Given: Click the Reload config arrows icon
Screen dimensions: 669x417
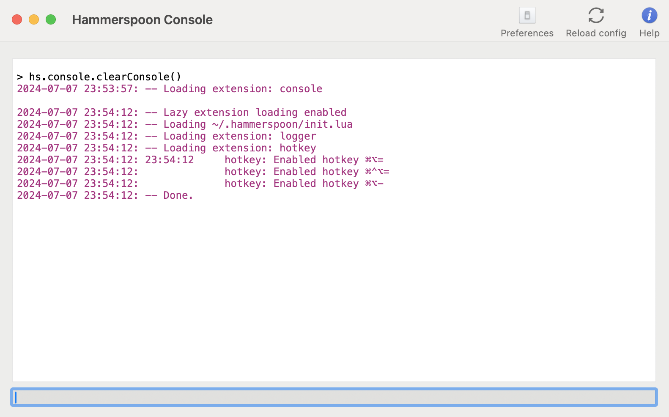Looking at the screenshot, I should tap(596, 16).
